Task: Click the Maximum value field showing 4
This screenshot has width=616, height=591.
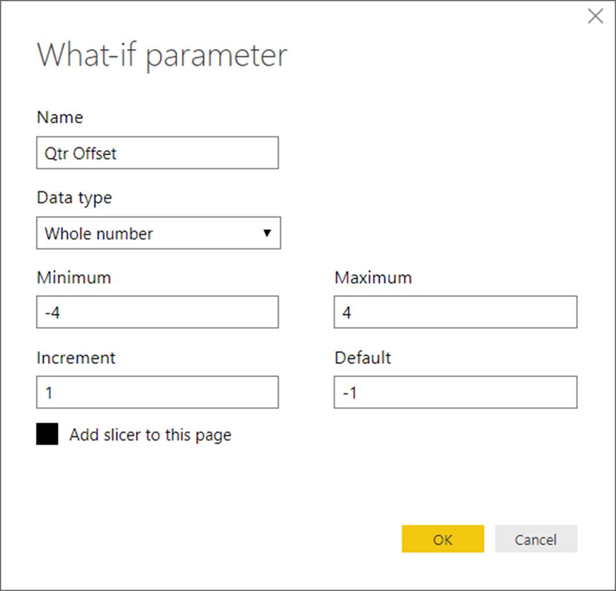Action: coord(455,312)
